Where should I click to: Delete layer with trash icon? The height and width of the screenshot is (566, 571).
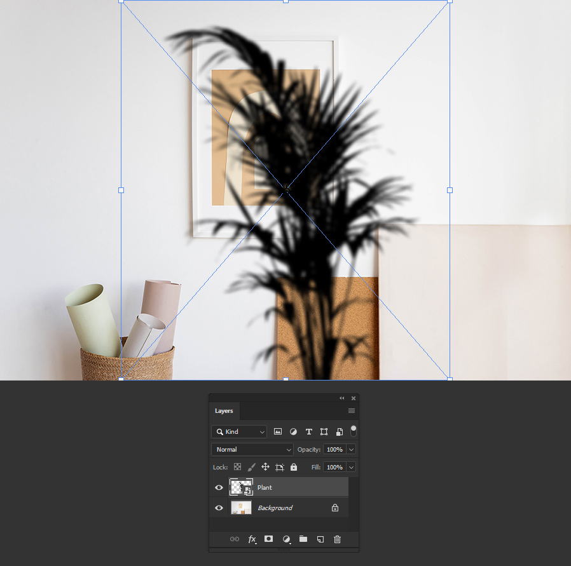click(x=337, y=539)
